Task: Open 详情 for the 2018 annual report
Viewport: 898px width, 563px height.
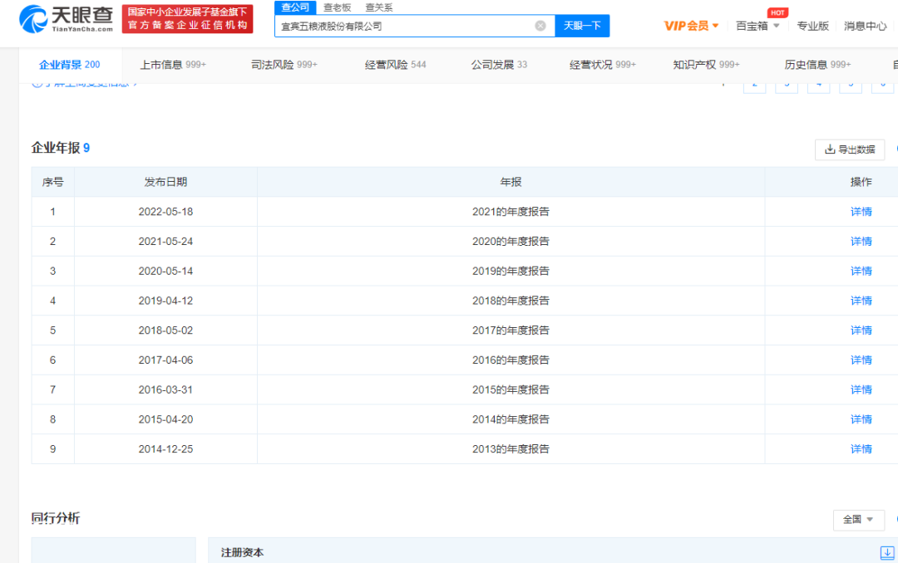Action: pos(861,301)
